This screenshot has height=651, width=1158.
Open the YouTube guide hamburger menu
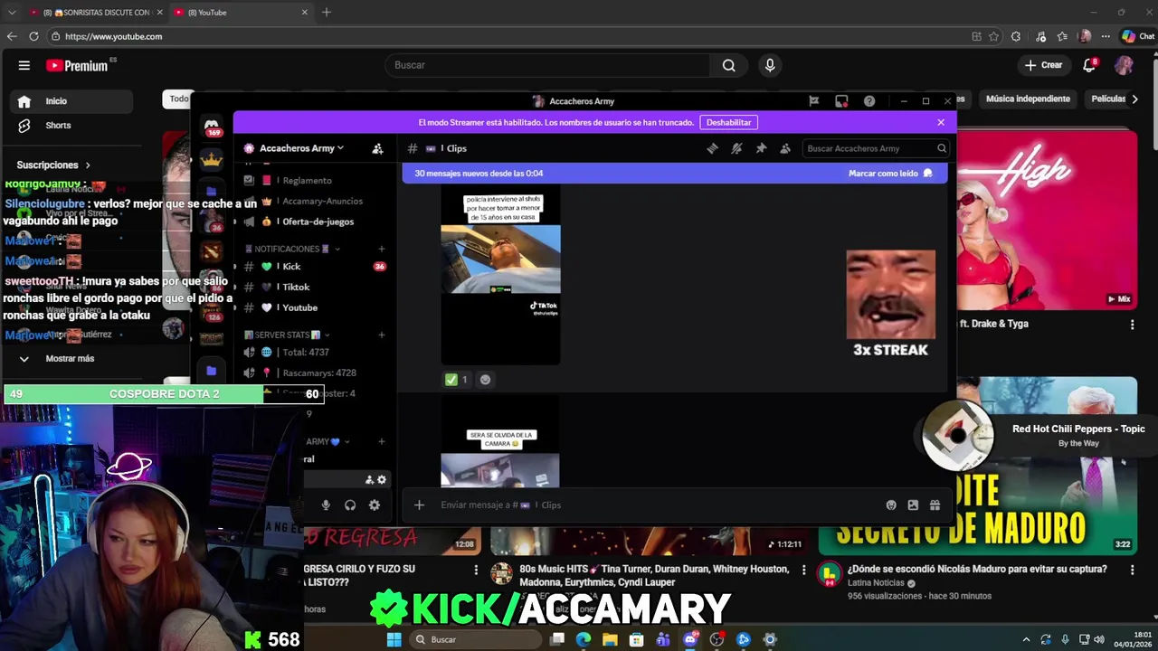(x=24, y=65)
